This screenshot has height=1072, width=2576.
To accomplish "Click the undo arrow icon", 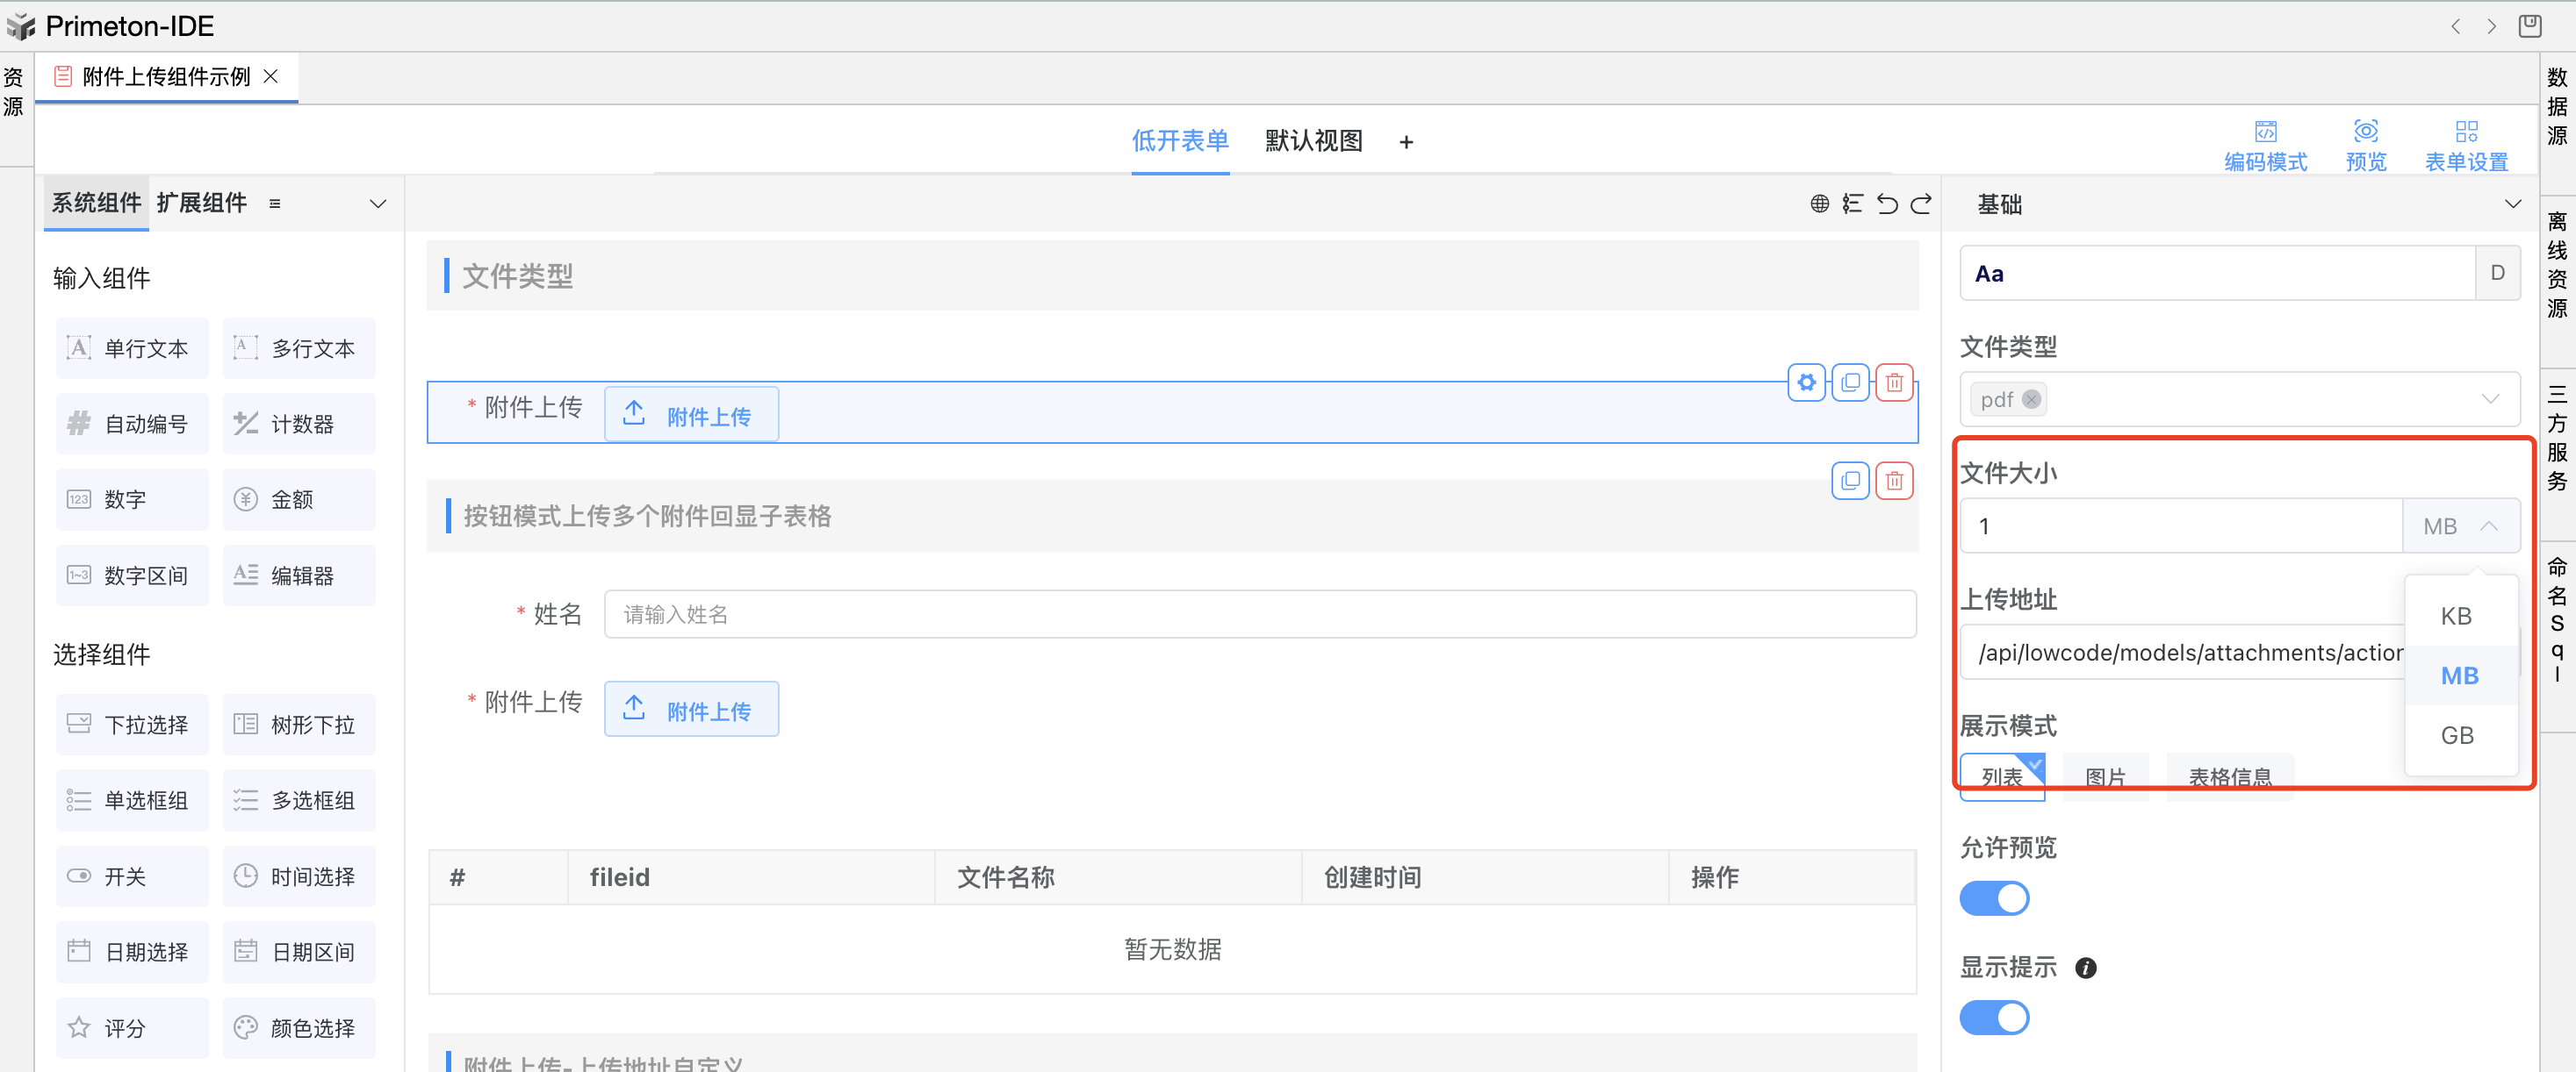I will [1887, 204].
